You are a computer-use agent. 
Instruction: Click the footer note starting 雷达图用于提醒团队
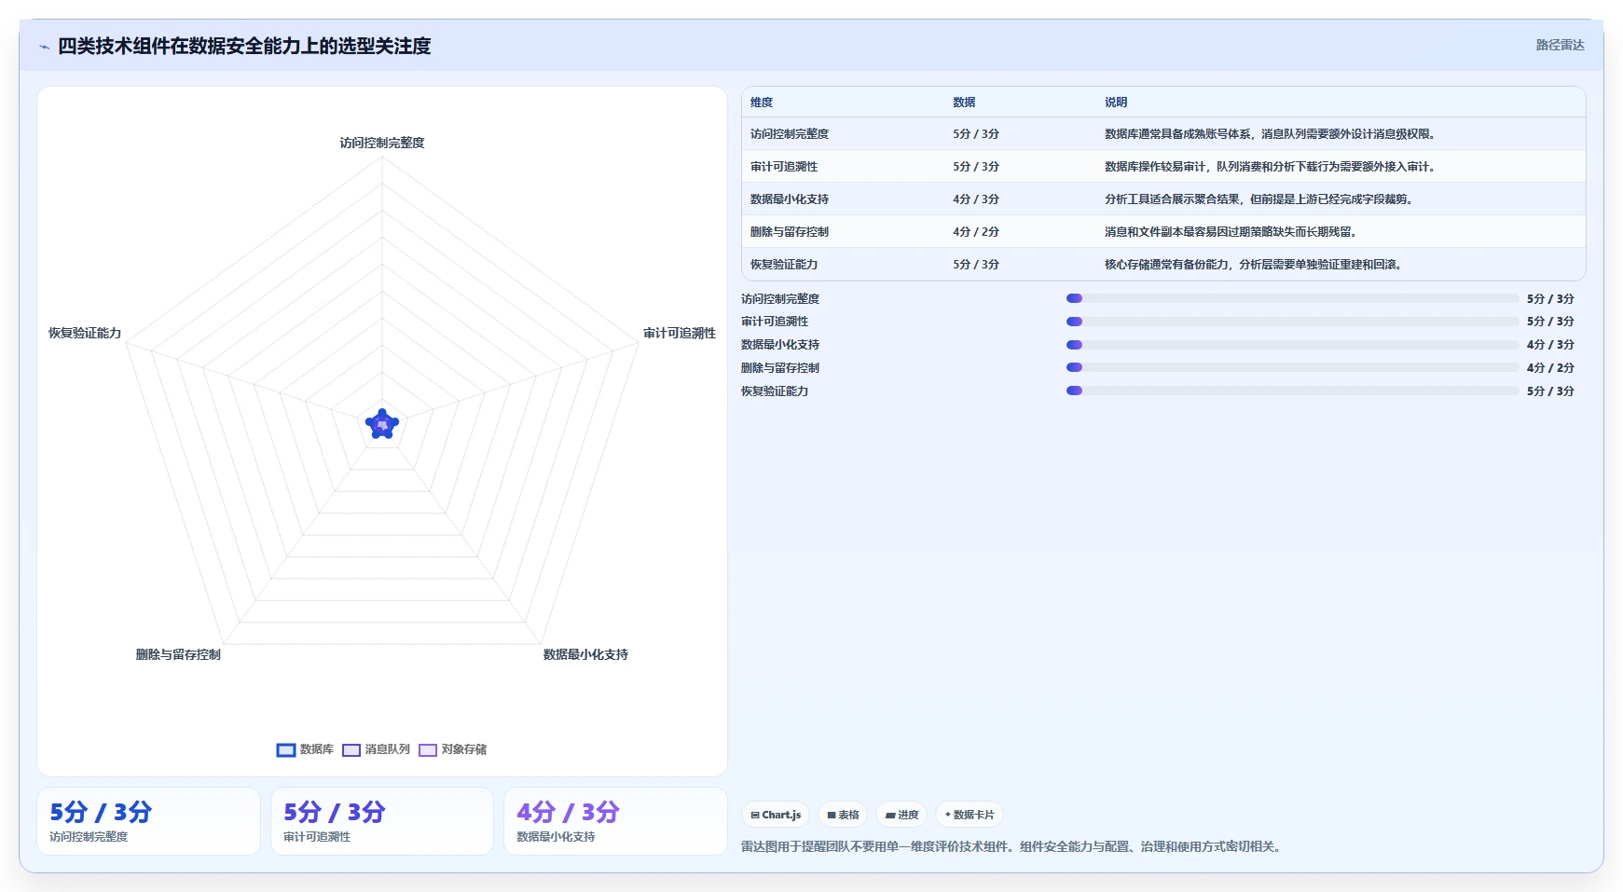coord(1013,847)
